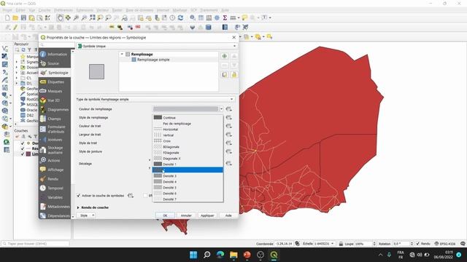Click the Type pour trouver locator field
This screenshot has height=262, width=467.
[35, 244]
